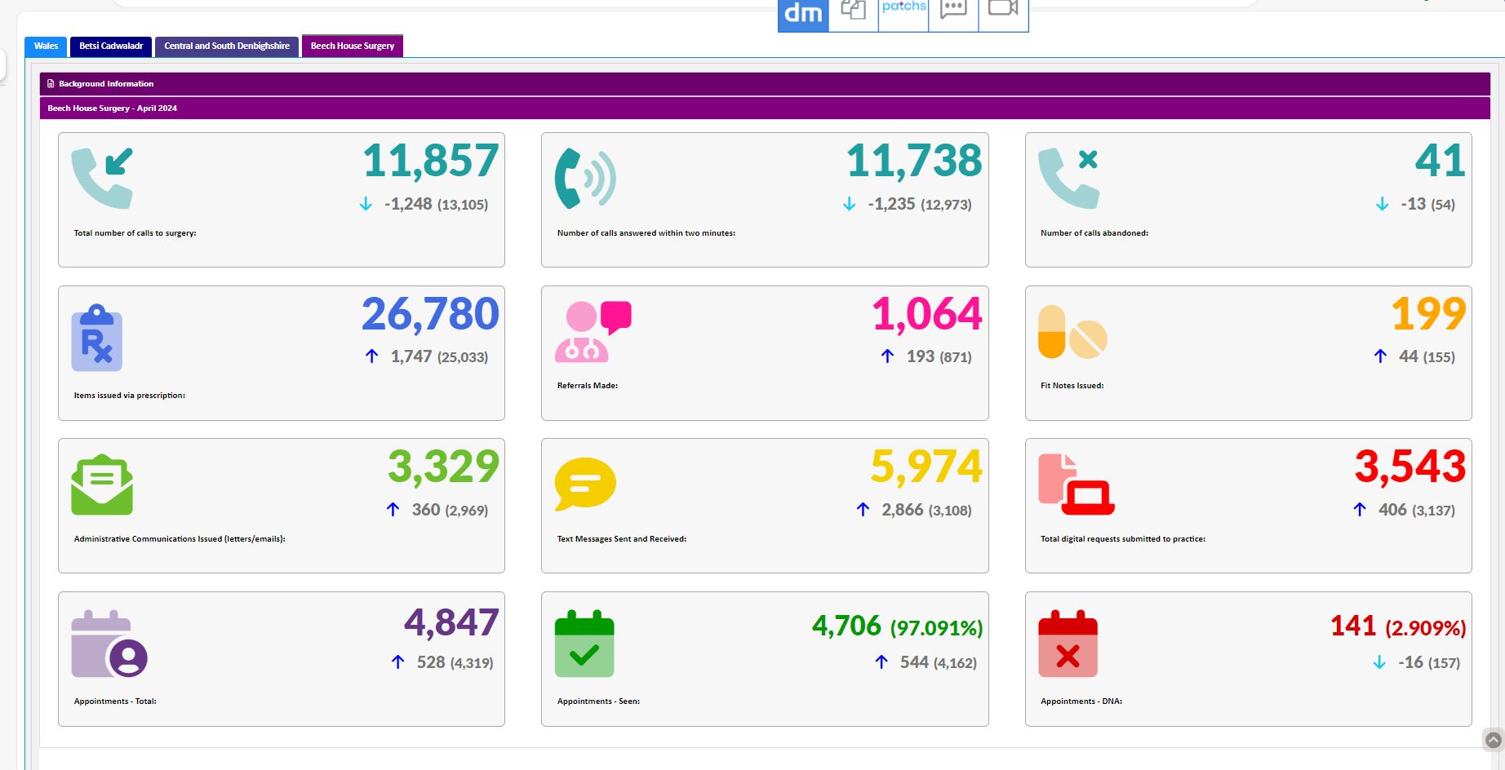1505x770 pixels.
Task: Click the abandoned calls phone icon
Action: coord(1068,178)
